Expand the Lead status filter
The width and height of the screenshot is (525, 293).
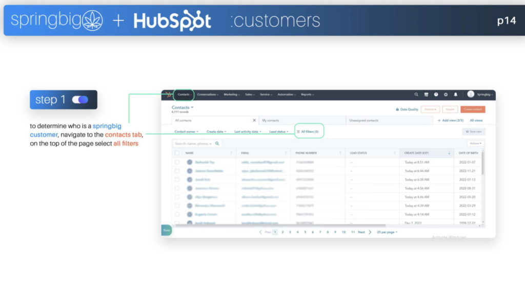tap(279, 131)
